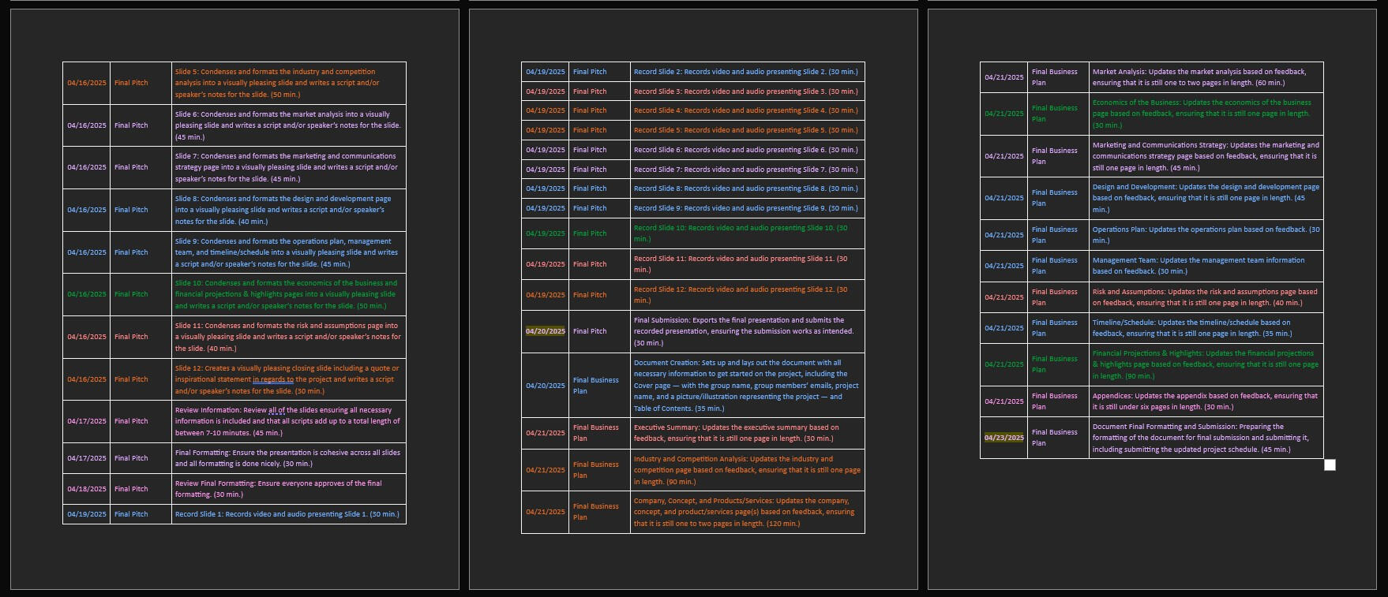
Task: Click the Document Creation description cell
Action: tap(745, 386)
